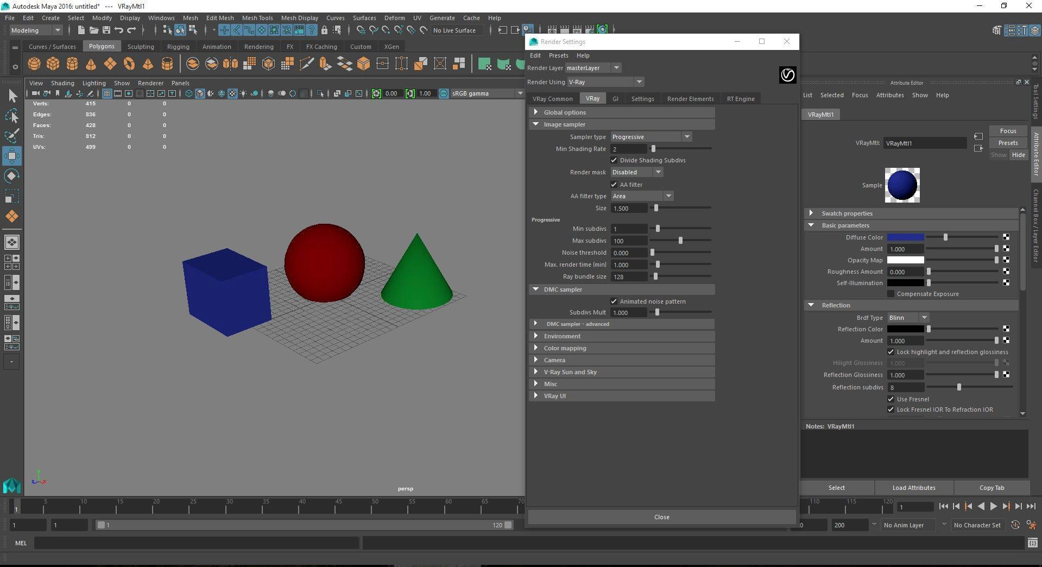The width and height of the screenshot is (1042, 567).
Task: Click the Select button in Attribute Editor
Action: [836, 488]
